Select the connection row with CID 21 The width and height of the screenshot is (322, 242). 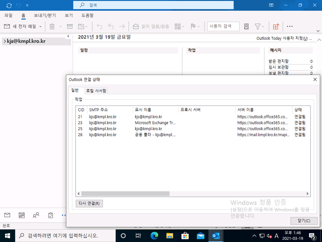point(193,117)
